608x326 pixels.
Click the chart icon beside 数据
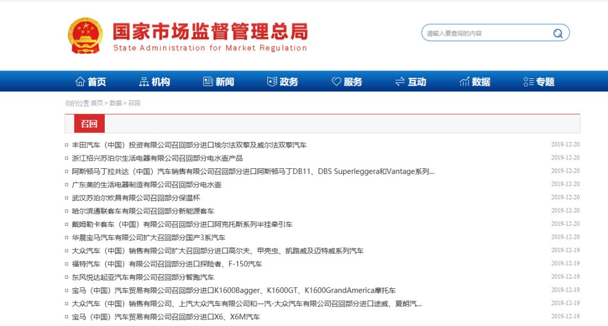464,82
